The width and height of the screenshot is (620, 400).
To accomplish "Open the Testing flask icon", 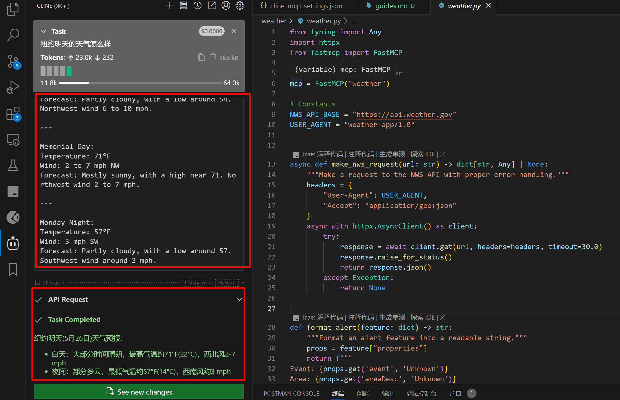I will pos(13,166).
